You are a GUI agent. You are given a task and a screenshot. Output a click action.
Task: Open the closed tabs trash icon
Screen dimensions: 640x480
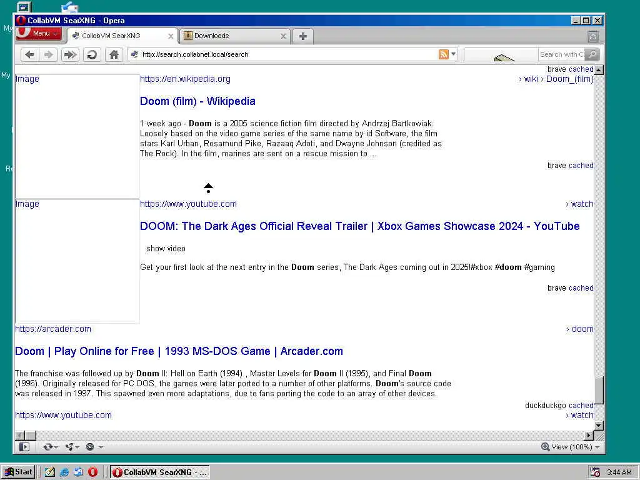[593, 37]
